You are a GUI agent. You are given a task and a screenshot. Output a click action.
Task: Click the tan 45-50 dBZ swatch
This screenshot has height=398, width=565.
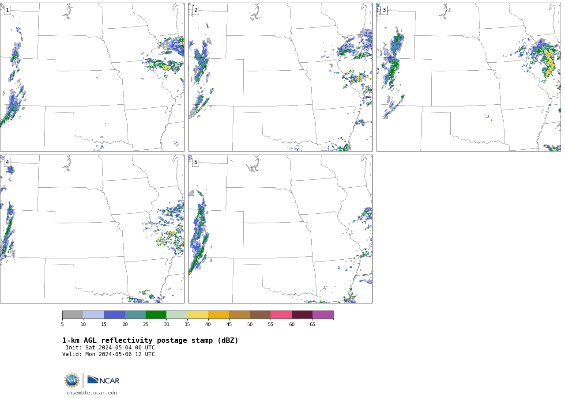(x=239, y=315)
